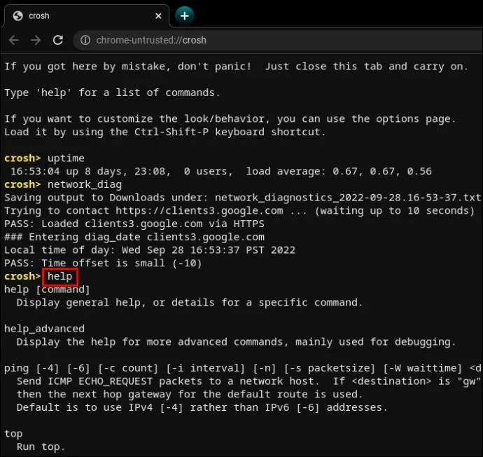The image size is (483, 457).
Task: Click '### Entering diag_date' line
Action: (134, 237)
